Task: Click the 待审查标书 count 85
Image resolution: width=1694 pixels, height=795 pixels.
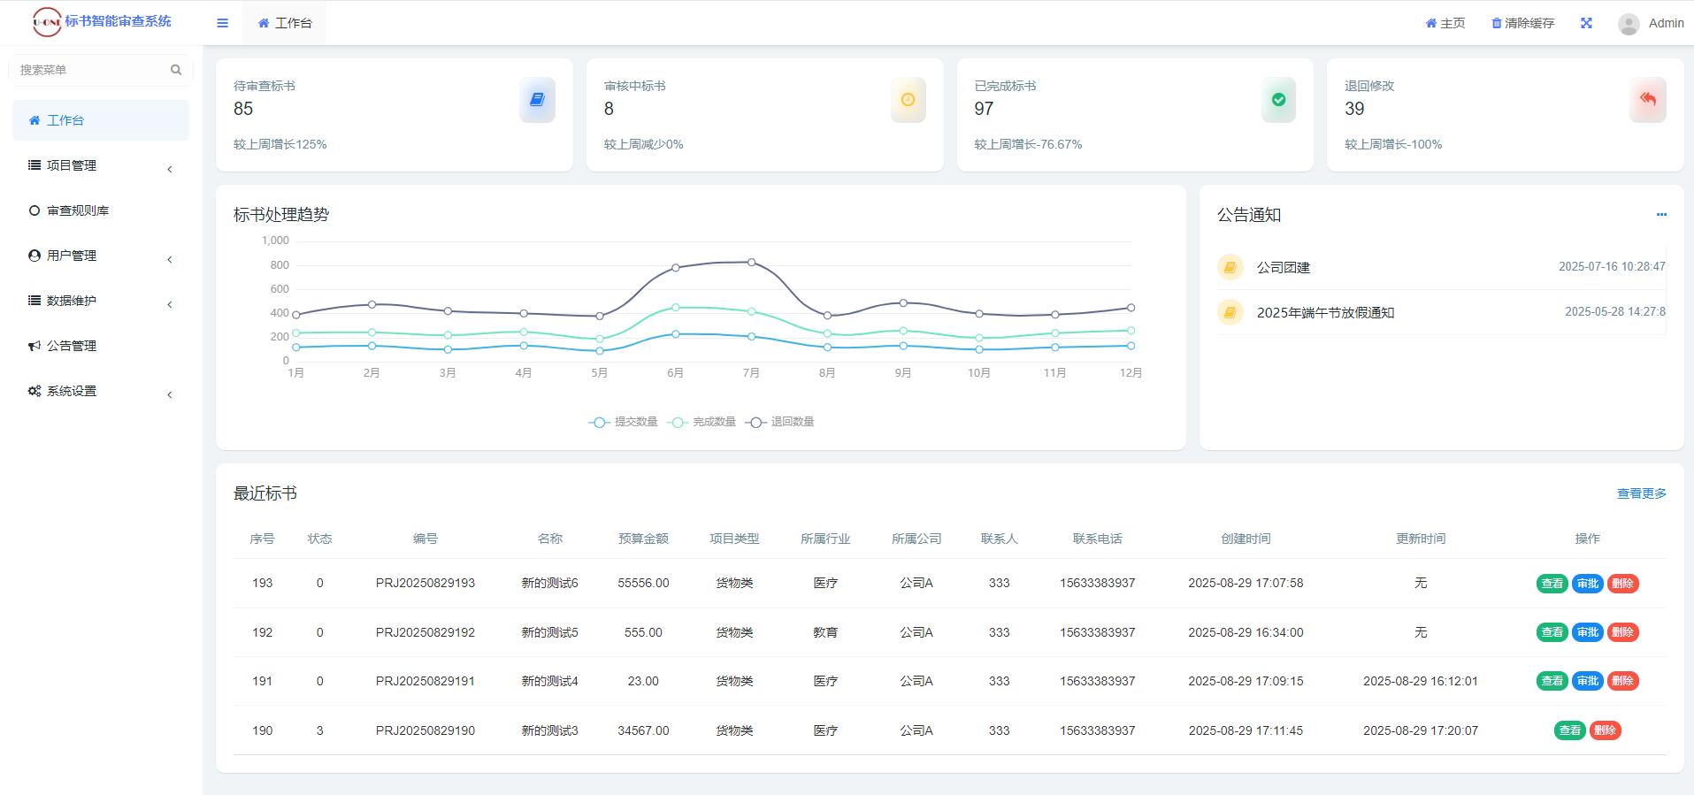Action: tap(243, 109)
